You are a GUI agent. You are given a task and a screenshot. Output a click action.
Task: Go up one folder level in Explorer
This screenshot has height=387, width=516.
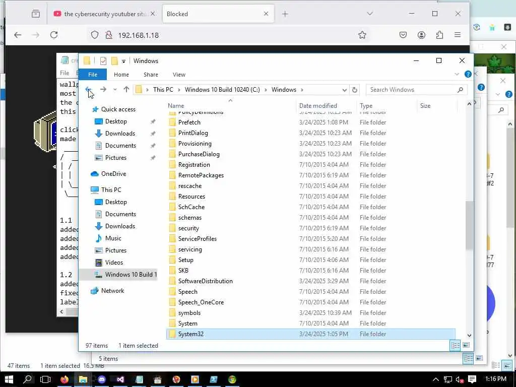tap(126, 90)
